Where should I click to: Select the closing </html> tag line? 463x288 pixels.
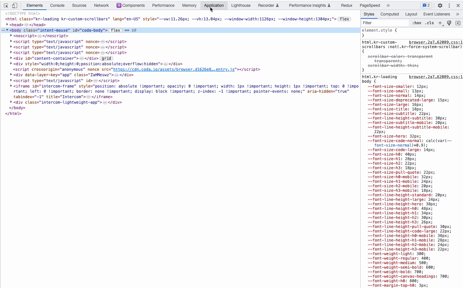(x=13, y=114)
